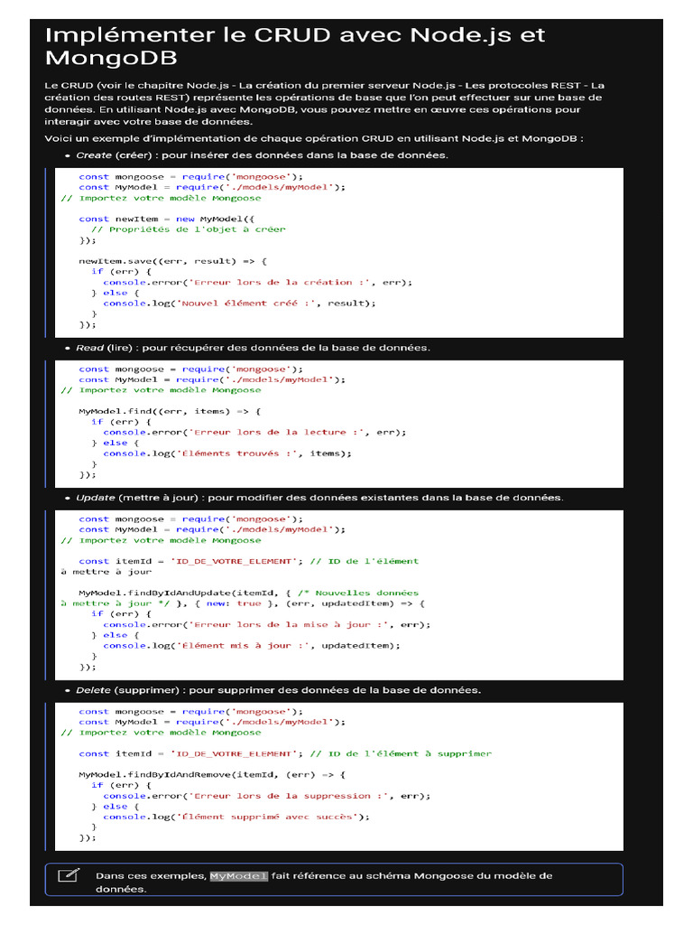This screenshot has height=925, width=693.
Task: Click 'Éléments trouvés' log string
Action: pyautogui.click(x=237, y=453)
